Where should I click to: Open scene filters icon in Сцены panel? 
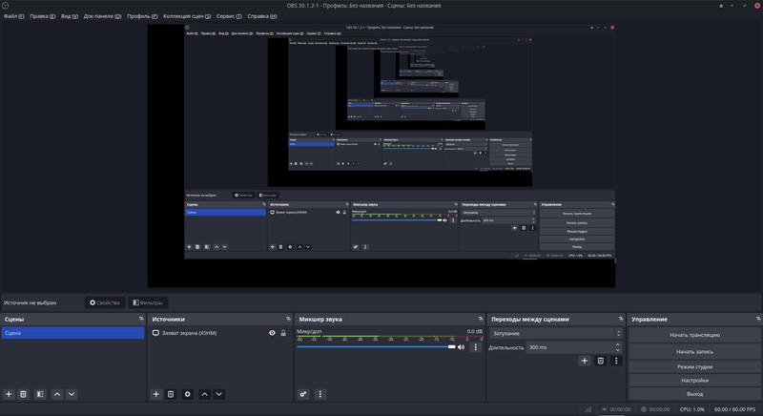tap(39, 394)
